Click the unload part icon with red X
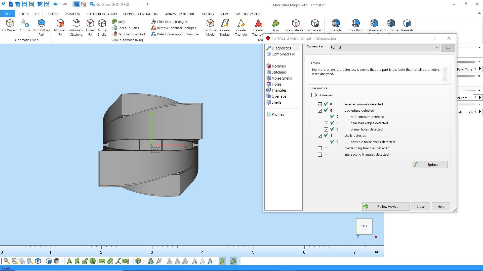483x271 pixels. point(84,4)
